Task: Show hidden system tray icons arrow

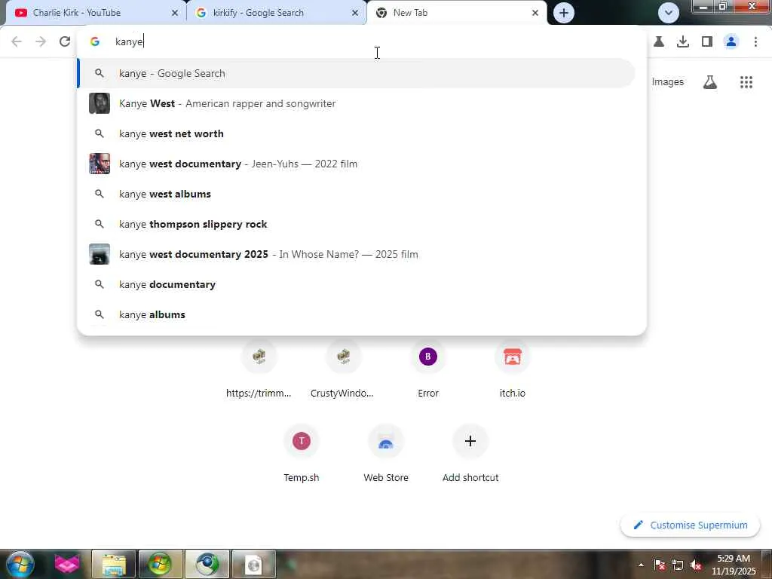Action: [641, 564]
